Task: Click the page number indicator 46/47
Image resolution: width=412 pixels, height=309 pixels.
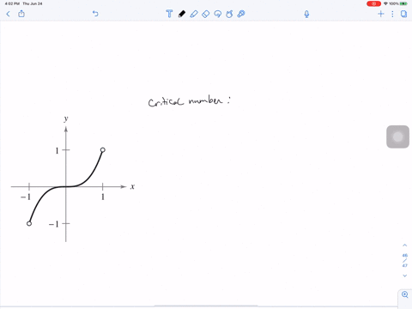Action: pyautogui.click(x=405, y=260)
